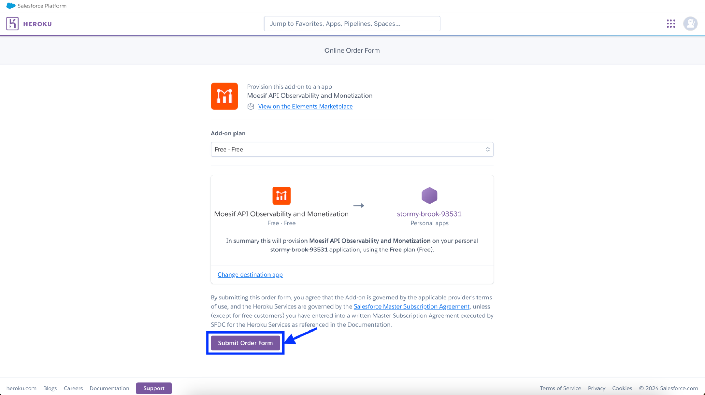Screen dimensions: 705x395
Task: Open the nine-dot app launcher grid
Action: pyautogui.click(x=670, y=24)
